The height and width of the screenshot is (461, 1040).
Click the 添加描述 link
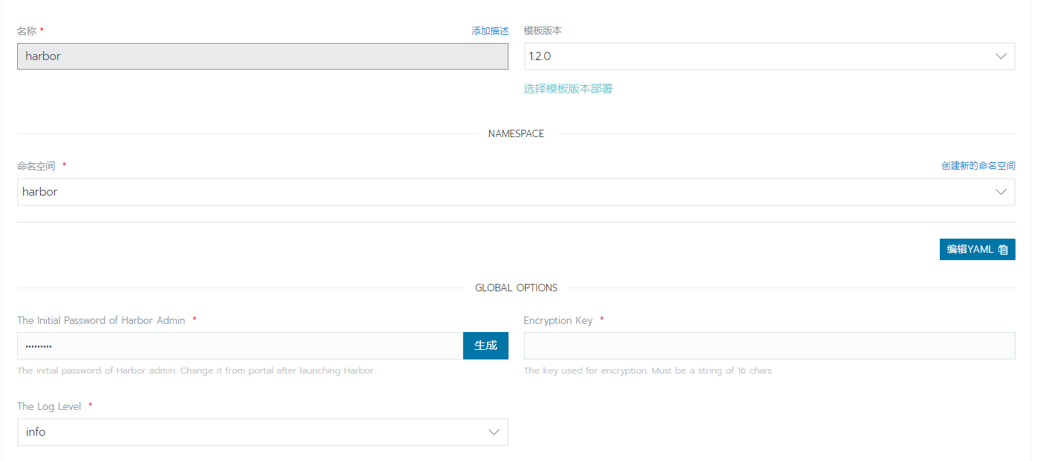(x=490, y=31)
